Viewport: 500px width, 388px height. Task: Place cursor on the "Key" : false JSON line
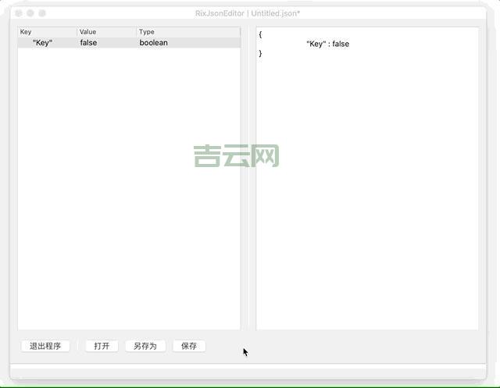[x=327, y=44]
